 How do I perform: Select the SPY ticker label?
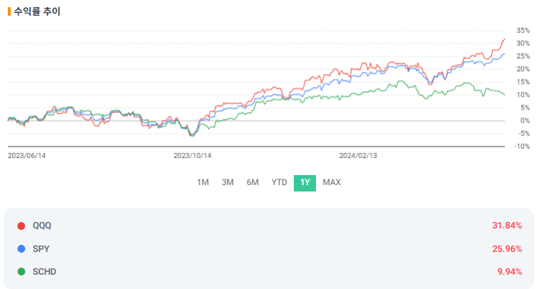pos(41,248)
